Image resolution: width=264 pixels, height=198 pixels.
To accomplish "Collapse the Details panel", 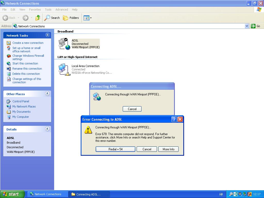I will click(47, 129).
